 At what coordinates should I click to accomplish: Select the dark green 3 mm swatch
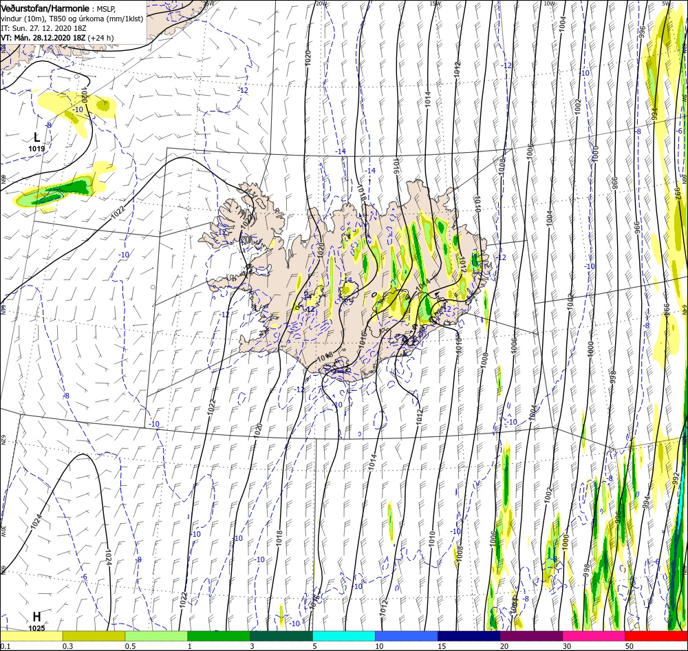tap(281, 636)
